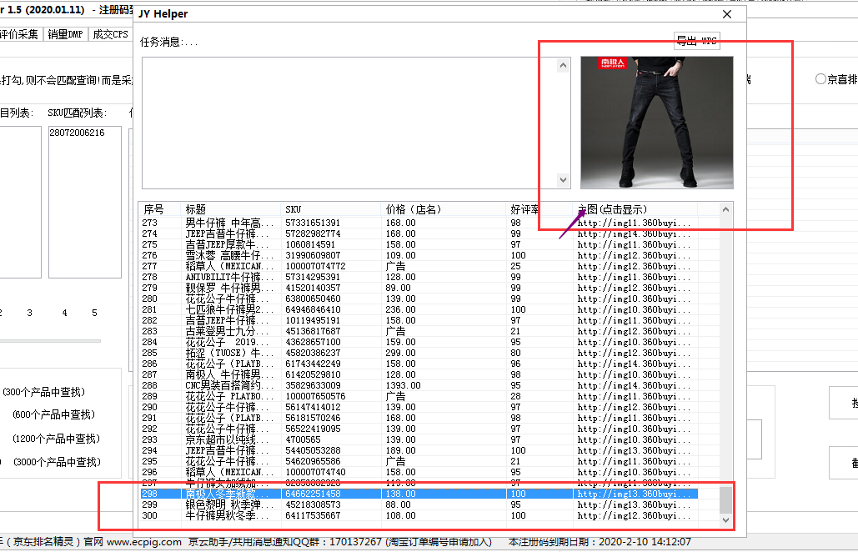Click price 299.00 in row 285
858x552 pixels.
pyautogui.click(x=400, y=353)
